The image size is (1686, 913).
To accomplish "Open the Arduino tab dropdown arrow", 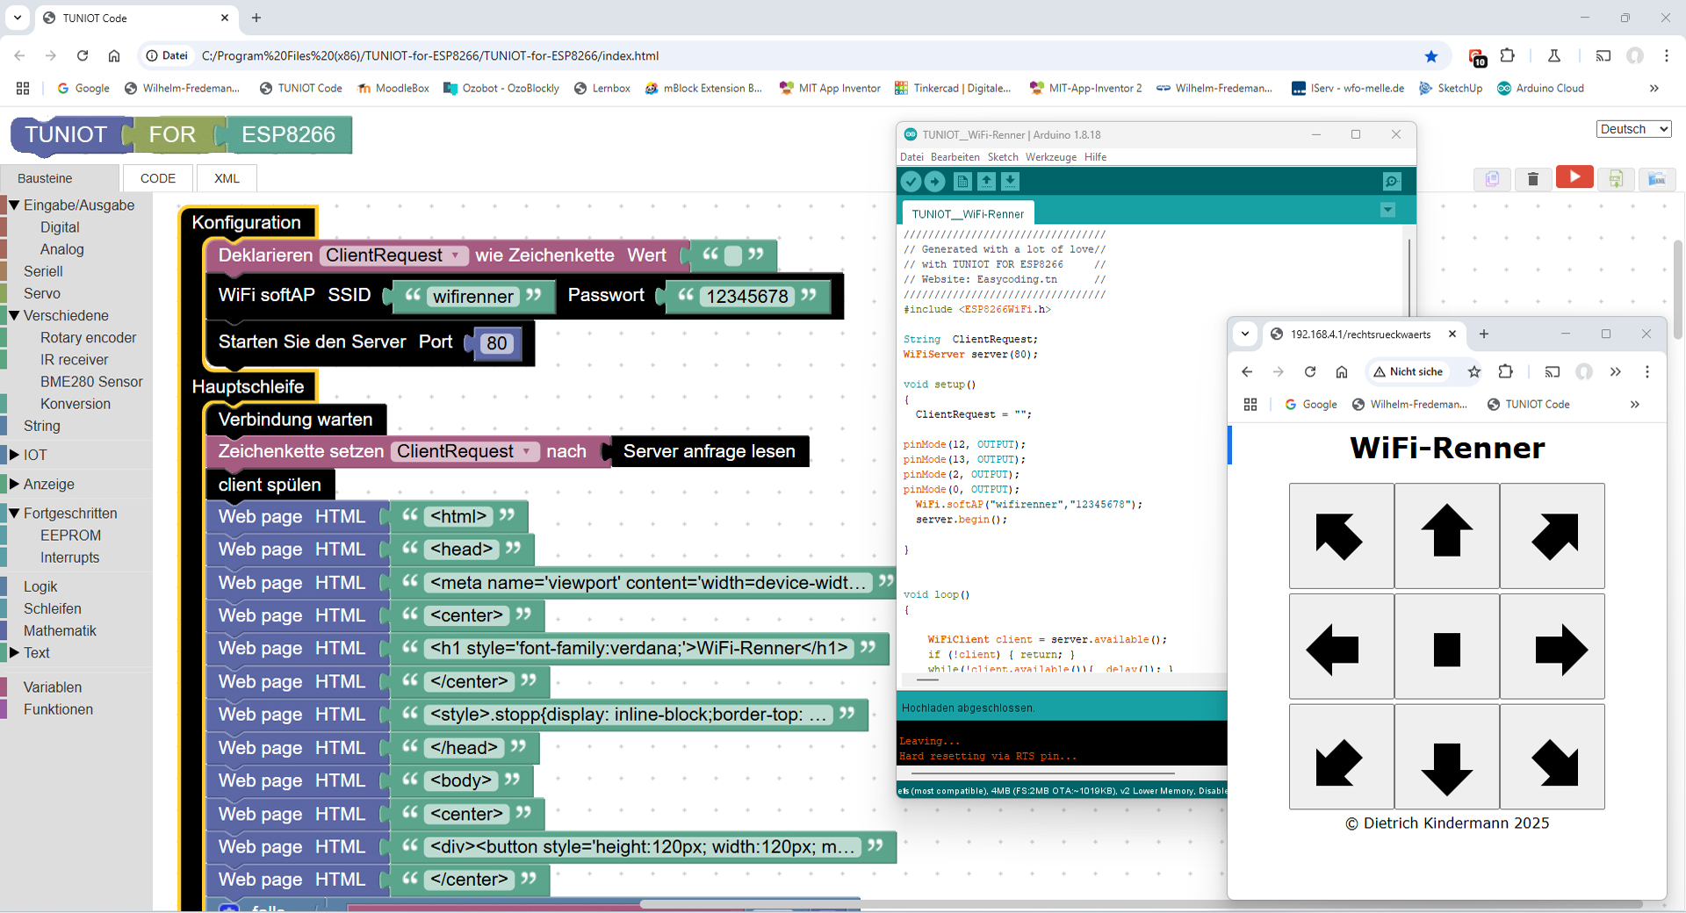I will 1387,210.
